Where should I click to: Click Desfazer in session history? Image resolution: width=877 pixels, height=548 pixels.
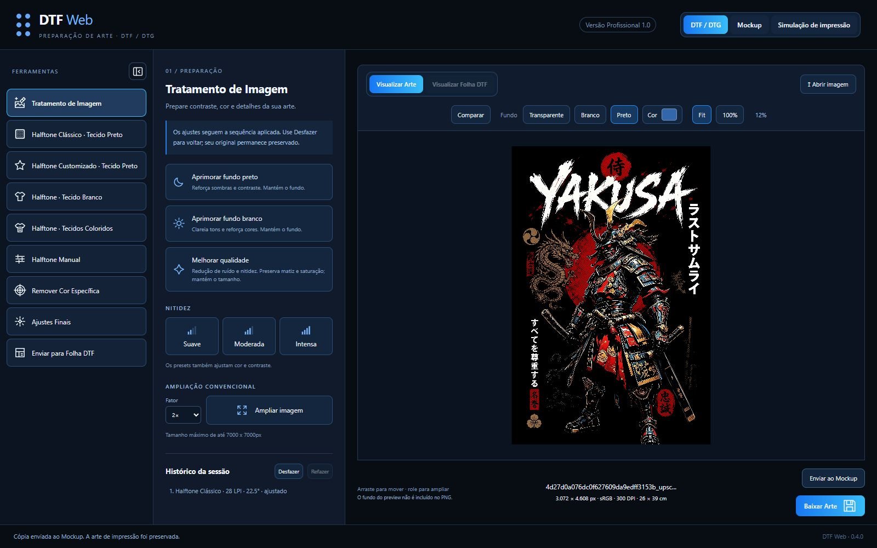(288, 471)
